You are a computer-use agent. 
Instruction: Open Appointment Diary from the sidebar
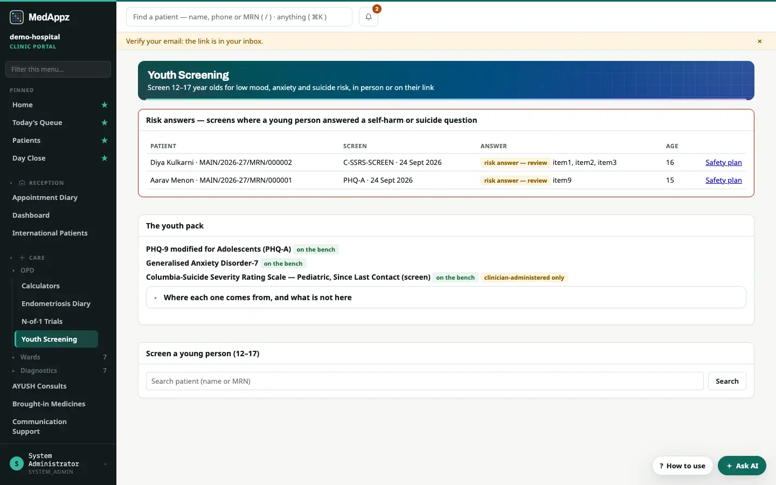pyautogui.click(x=45, y=198)
